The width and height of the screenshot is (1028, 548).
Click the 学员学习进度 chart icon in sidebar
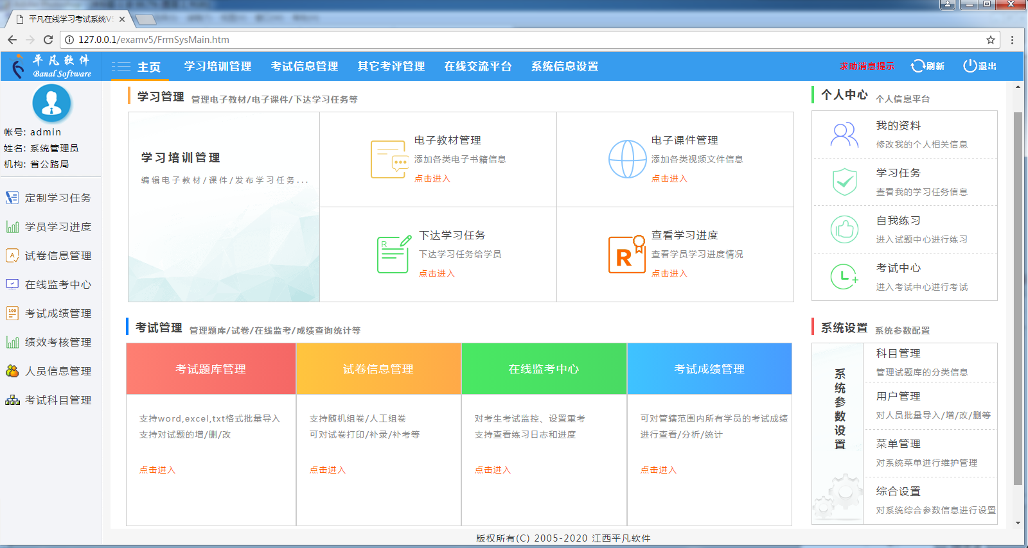[12, 227]
